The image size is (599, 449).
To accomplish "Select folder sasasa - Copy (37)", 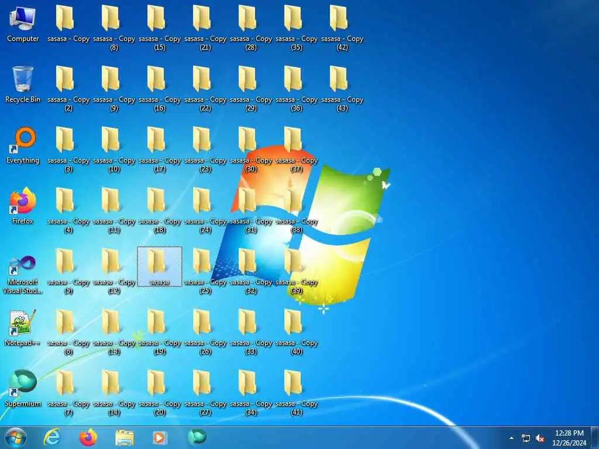I will [297, 149].
